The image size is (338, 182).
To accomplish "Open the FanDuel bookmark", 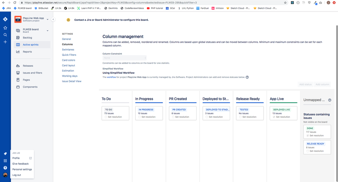I will pyautogui.click(x=203, y=8).
